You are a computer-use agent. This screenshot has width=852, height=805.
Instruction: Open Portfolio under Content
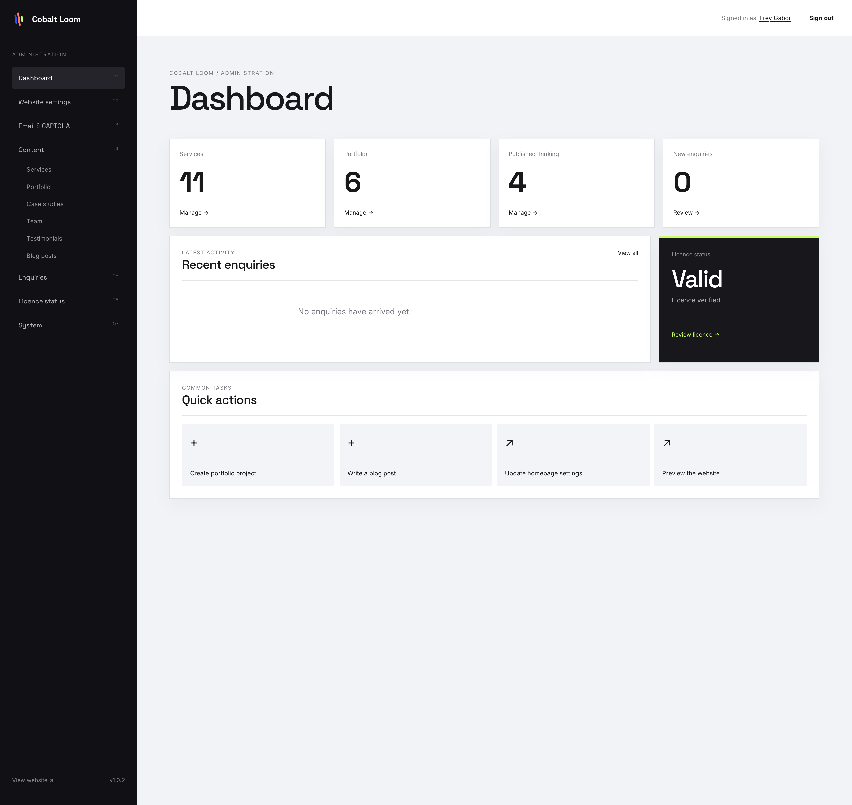tap(39, 187)
